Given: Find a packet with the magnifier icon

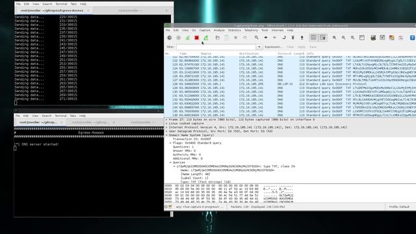Looking at the screenshot, I should click(256, 38).
